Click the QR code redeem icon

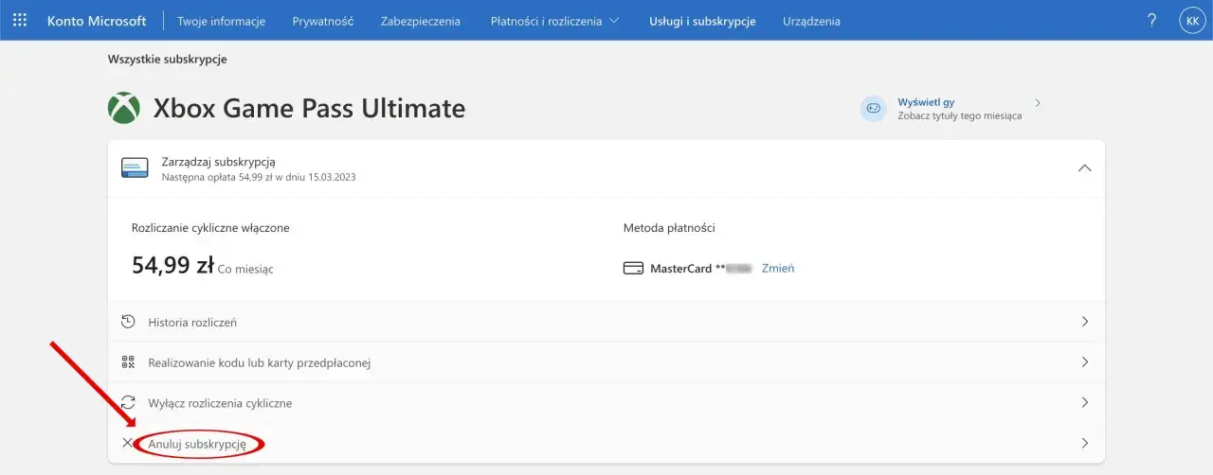point(128,362)
